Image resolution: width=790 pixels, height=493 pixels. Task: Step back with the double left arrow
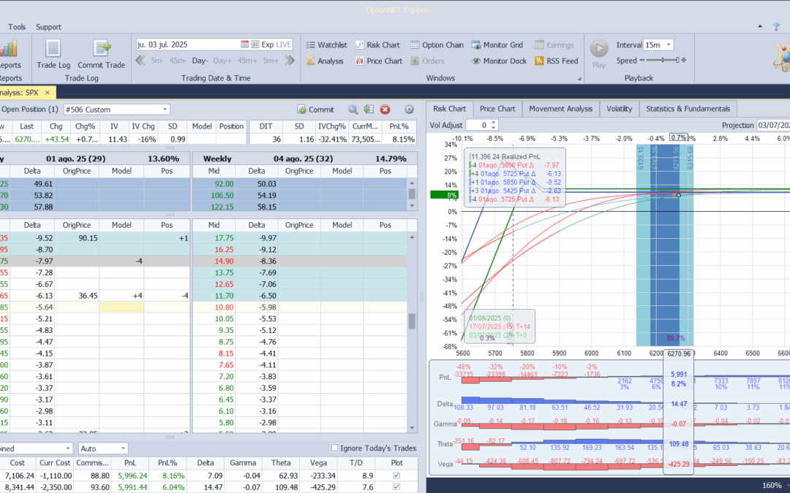point(140,61)
